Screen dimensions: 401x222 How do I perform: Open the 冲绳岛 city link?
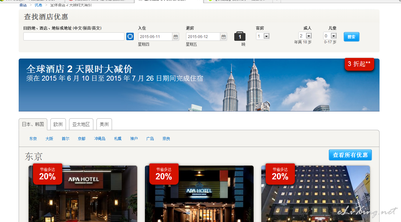click(100, 139)
